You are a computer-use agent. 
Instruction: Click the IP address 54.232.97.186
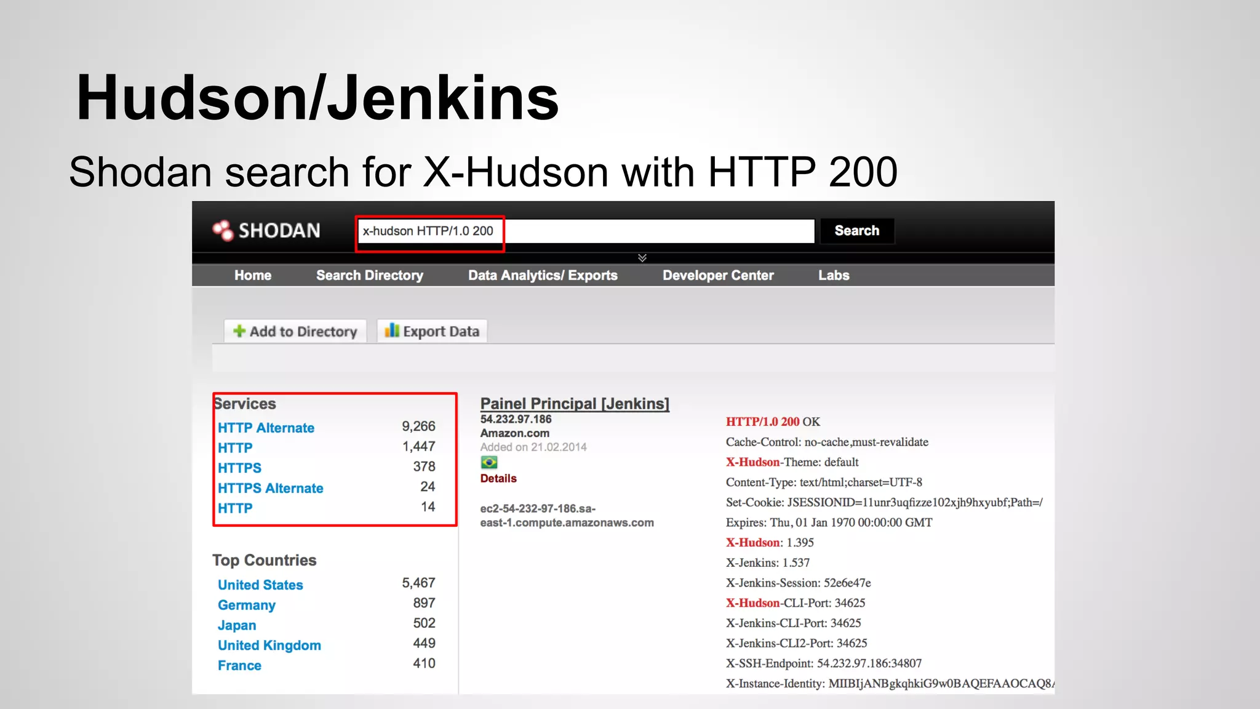(516, 419)
